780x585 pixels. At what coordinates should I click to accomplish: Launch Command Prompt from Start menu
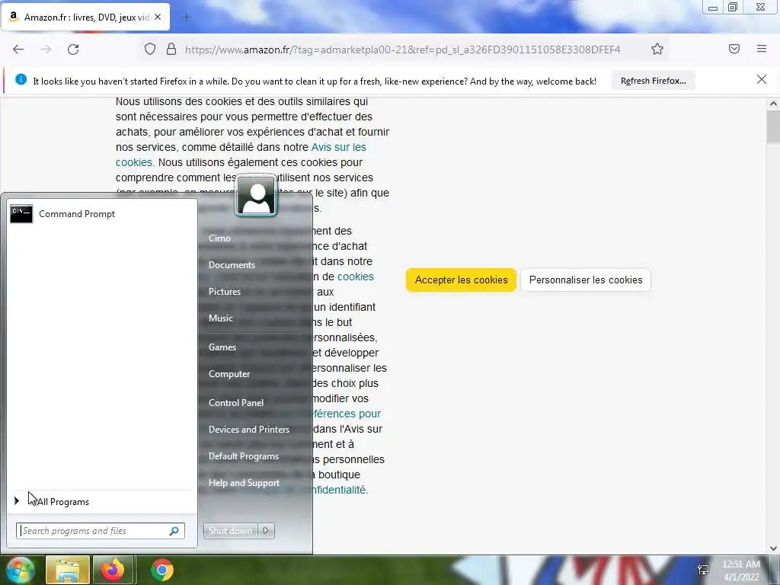coord(102,214)
